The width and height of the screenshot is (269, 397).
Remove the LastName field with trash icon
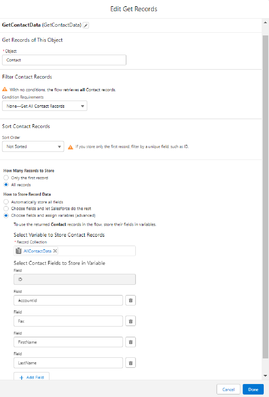(130, 363)
